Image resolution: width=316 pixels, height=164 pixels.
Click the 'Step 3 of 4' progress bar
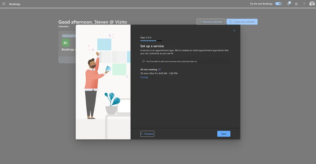coord(151,41)
